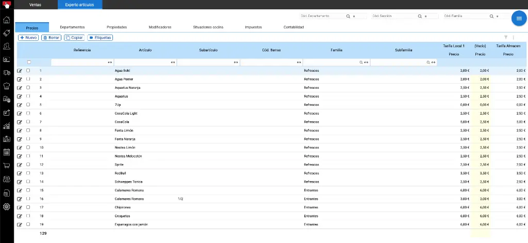Open the customers (people) sidebar icon
528x243 pixels.
[x=6, y=46]
